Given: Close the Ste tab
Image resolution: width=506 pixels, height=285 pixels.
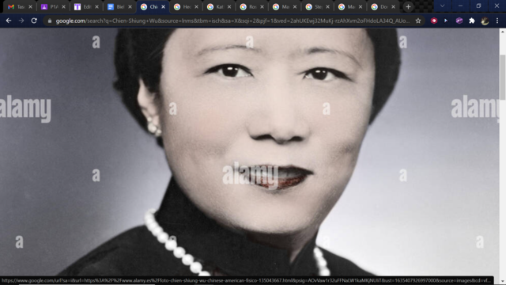Looking at the screenshot, I should tap(327, 7).
